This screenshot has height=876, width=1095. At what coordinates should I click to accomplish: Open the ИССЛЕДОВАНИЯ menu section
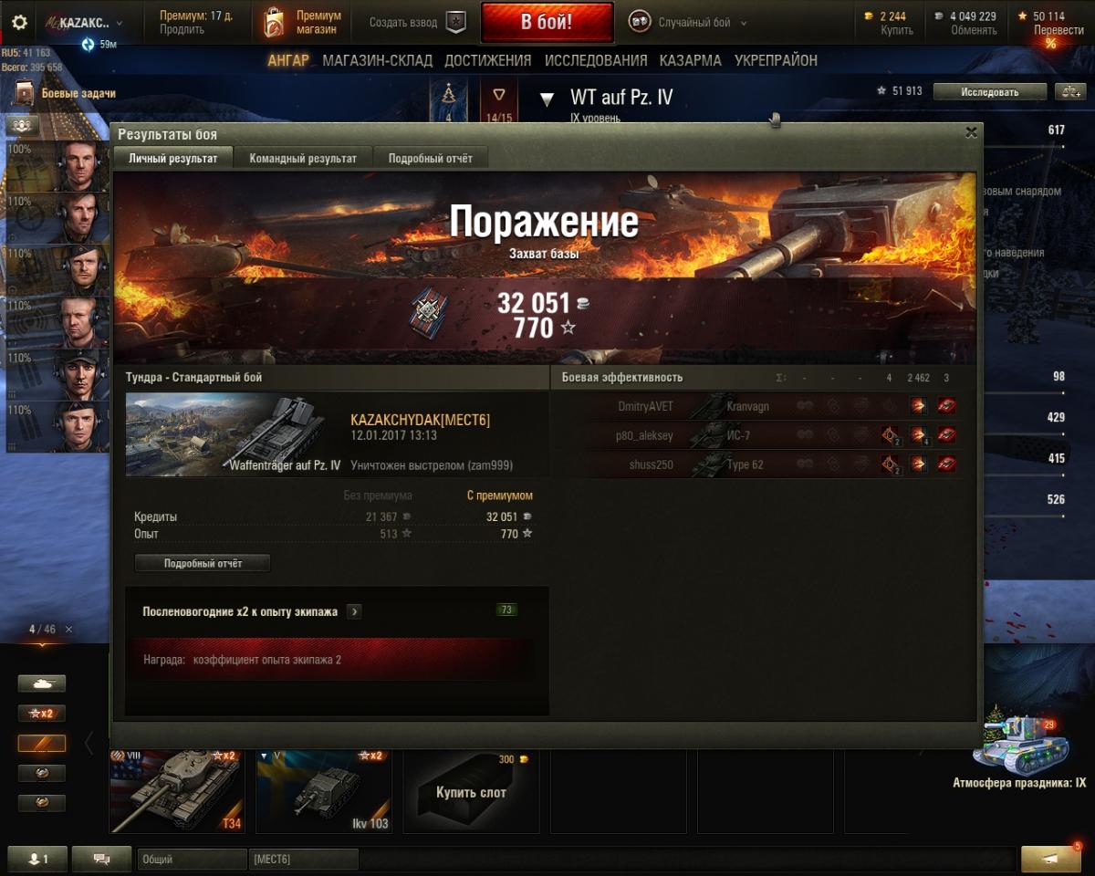point(596,60)
